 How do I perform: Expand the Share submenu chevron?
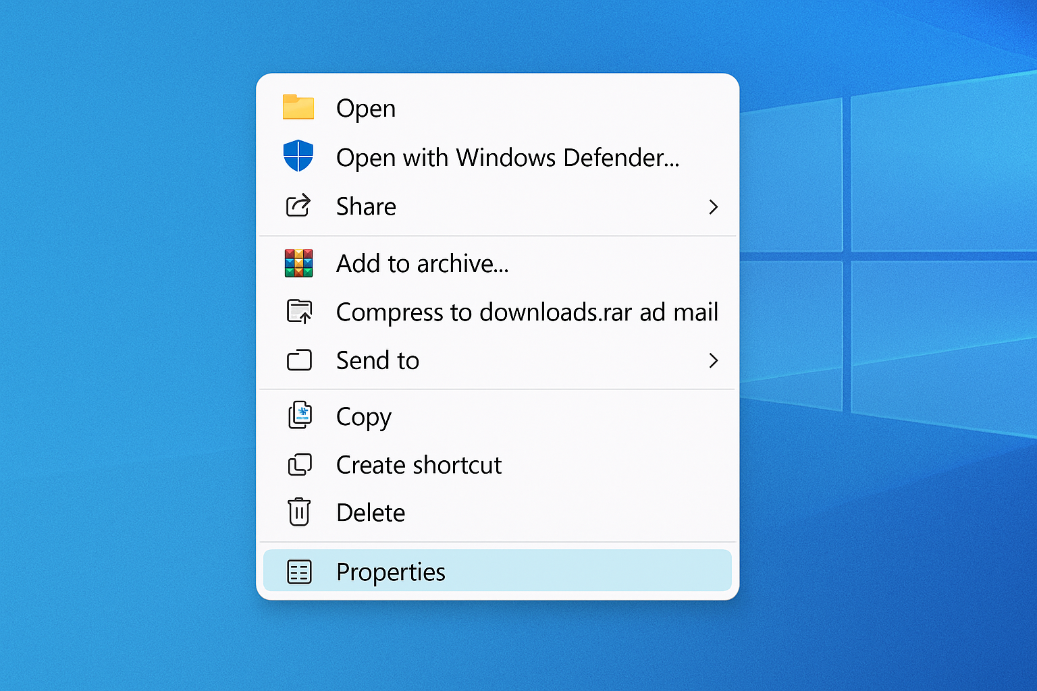coord(713,206)
